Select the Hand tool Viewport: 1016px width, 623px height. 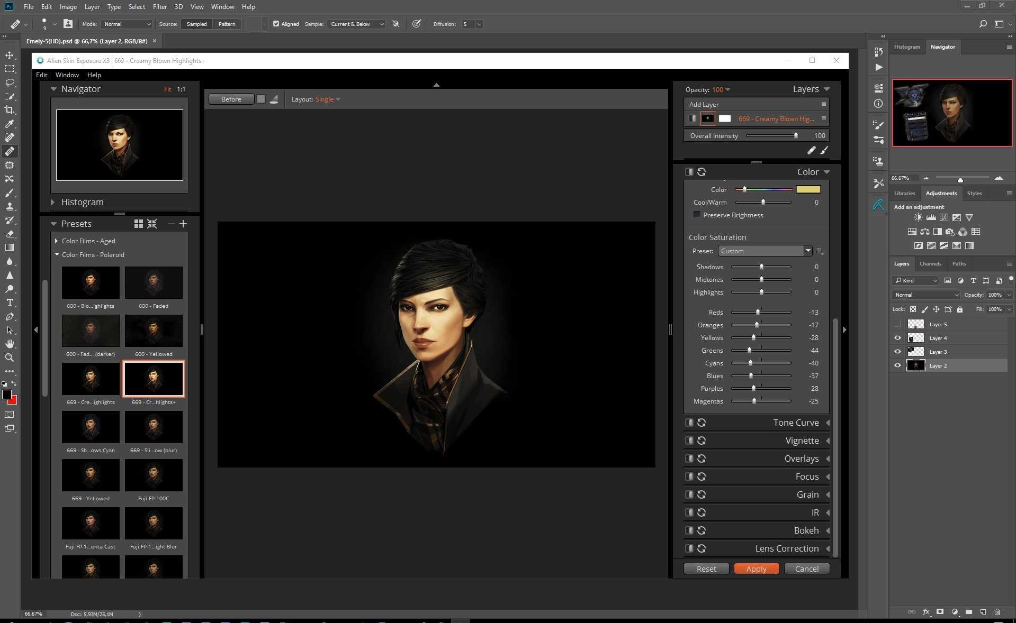pyautogui.click(x=10, y=344)
